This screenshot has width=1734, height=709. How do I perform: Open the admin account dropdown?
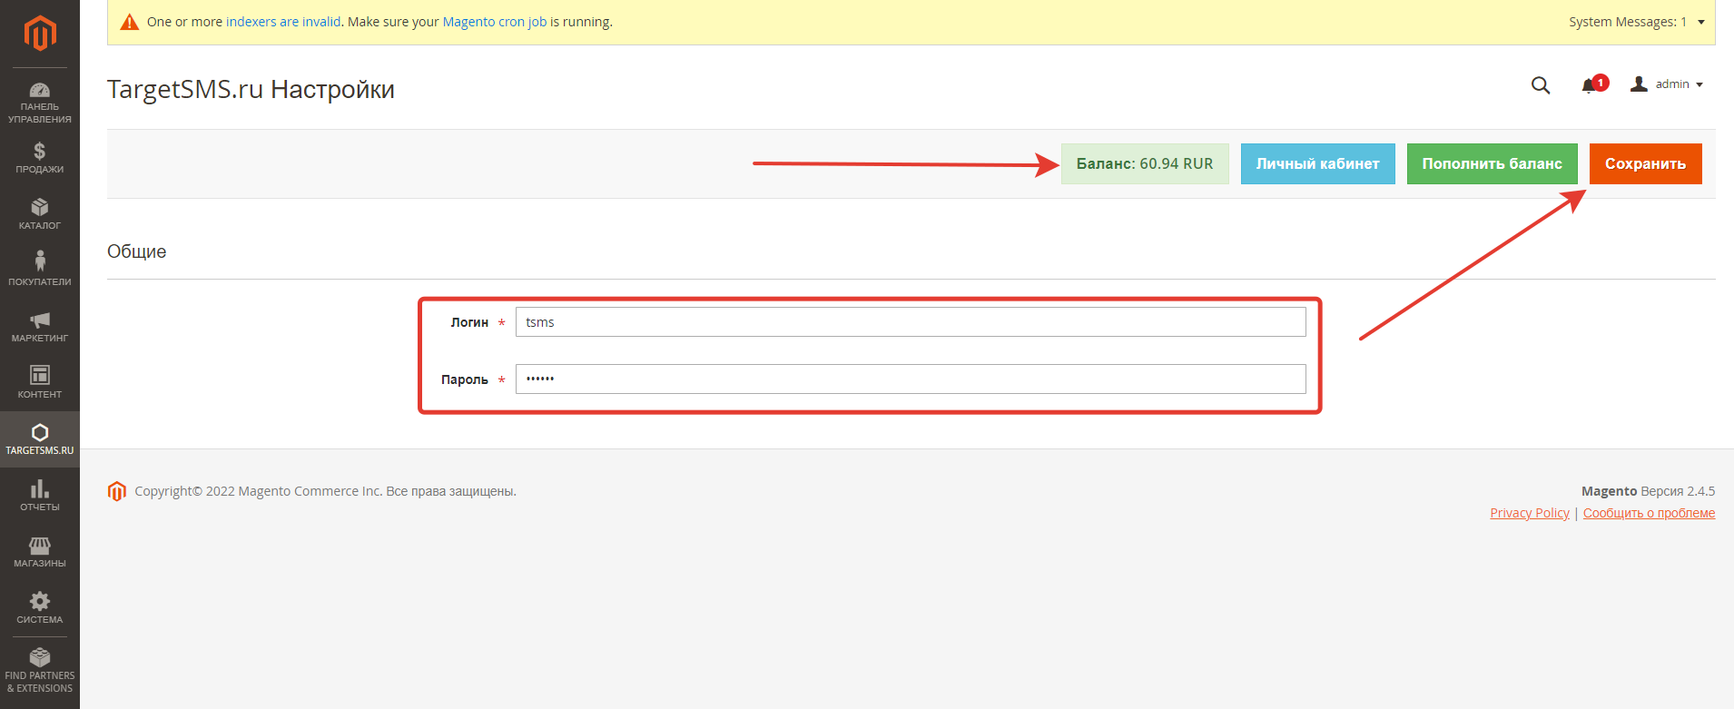(1667, 84)
